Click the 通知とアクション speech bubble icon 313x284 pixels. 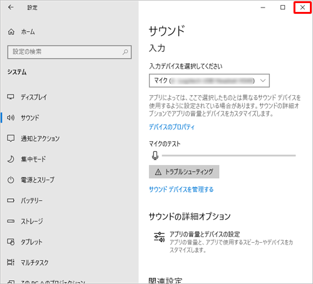point(11,138)
